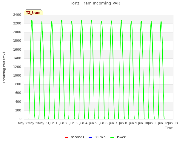Click the 'Jun 9' x-axis date label

(133, 123)
